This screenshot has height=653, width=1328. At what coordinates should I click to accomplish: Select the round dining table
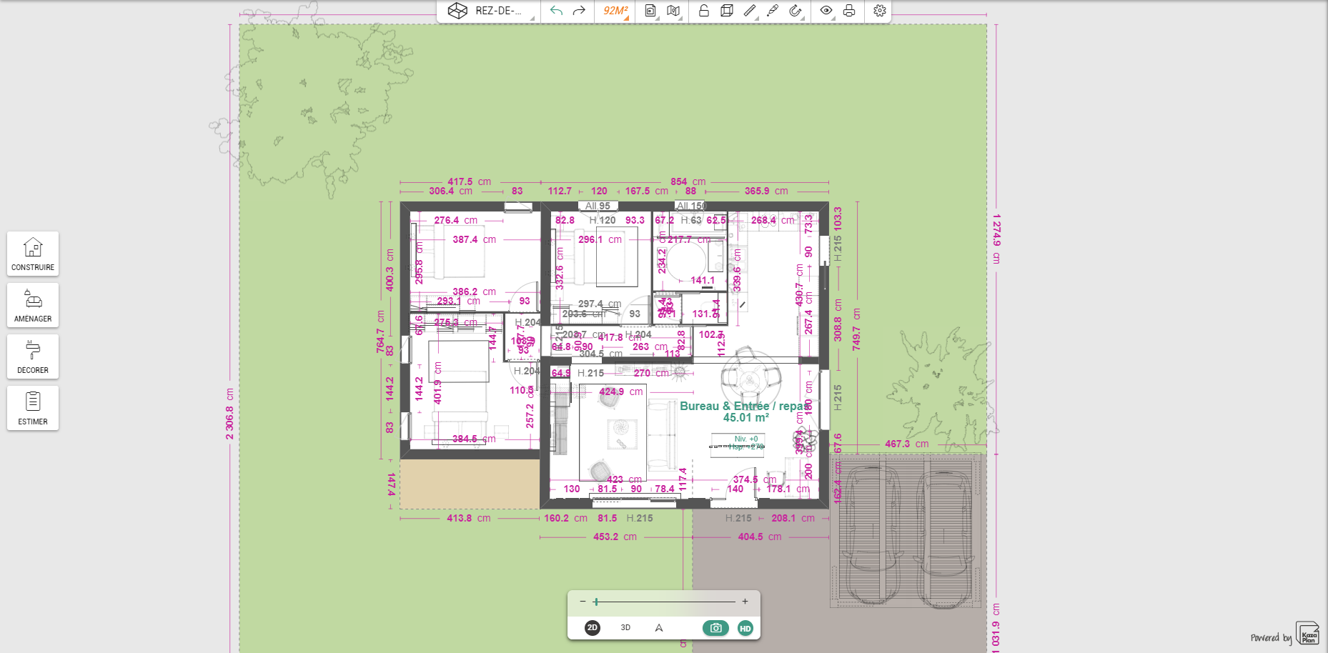tap(750, 377)
